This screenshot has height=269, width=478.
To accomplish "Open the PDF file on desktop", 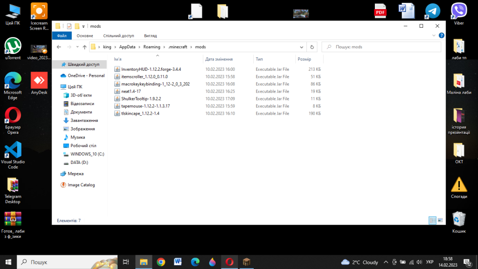I will (x=380, y=11).
